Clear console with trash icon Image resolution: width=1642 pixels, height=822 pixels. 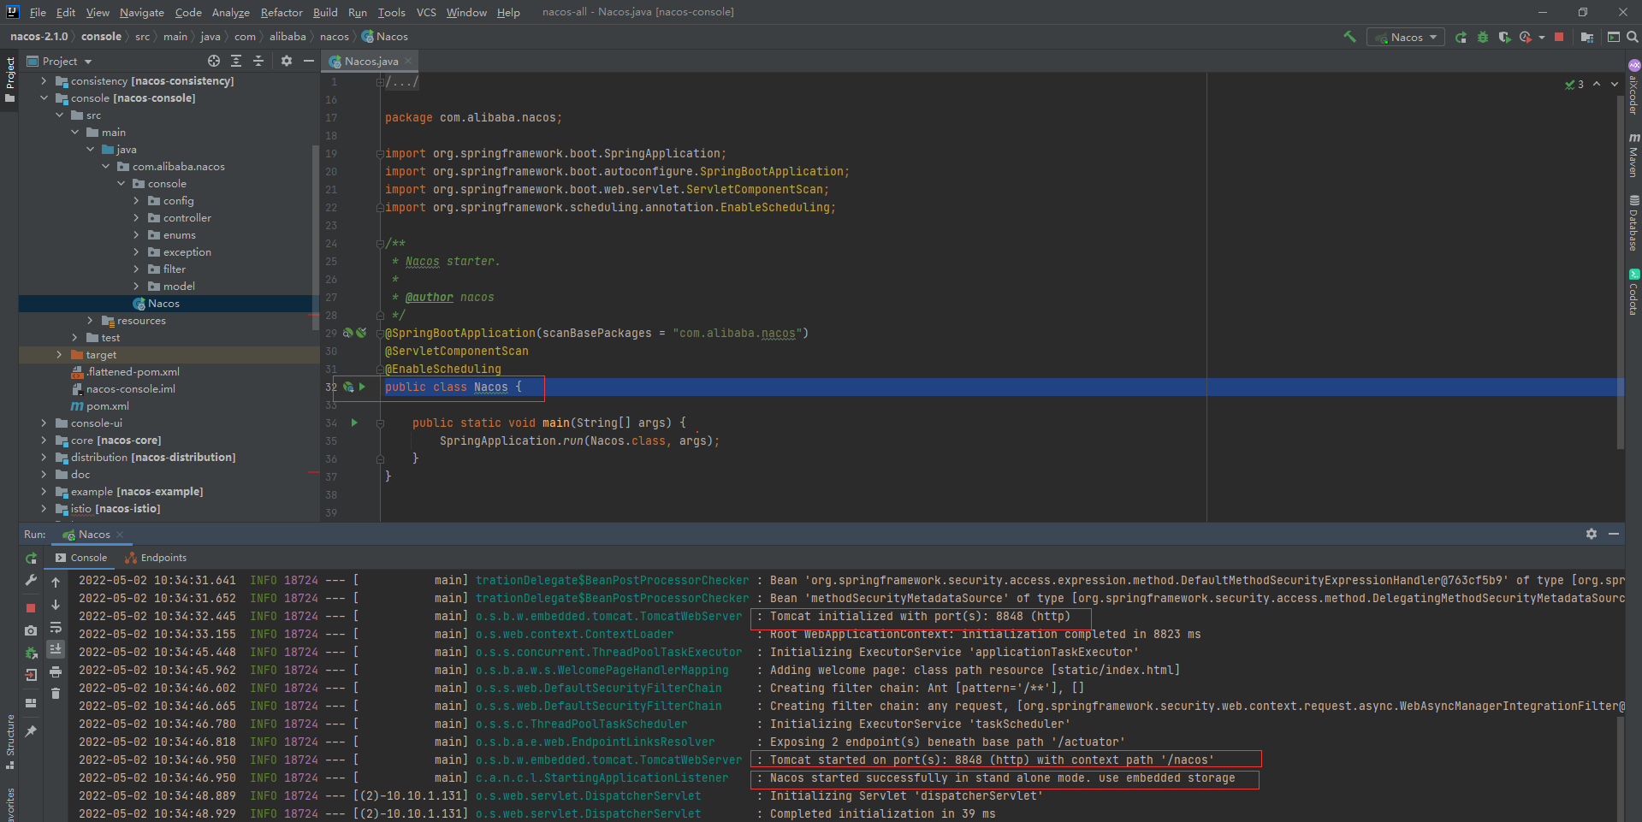[x=56, y=694]
